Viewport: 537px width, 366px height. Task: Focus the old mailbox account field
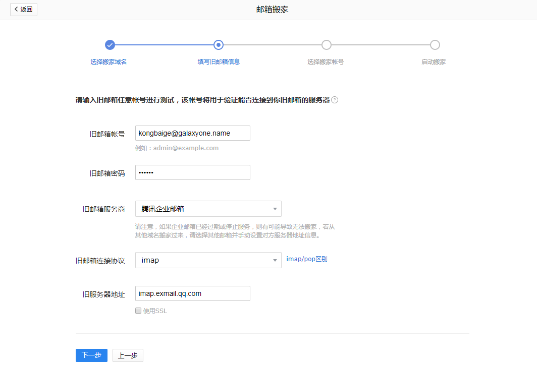pyautogui.click(x=192, y=133)
